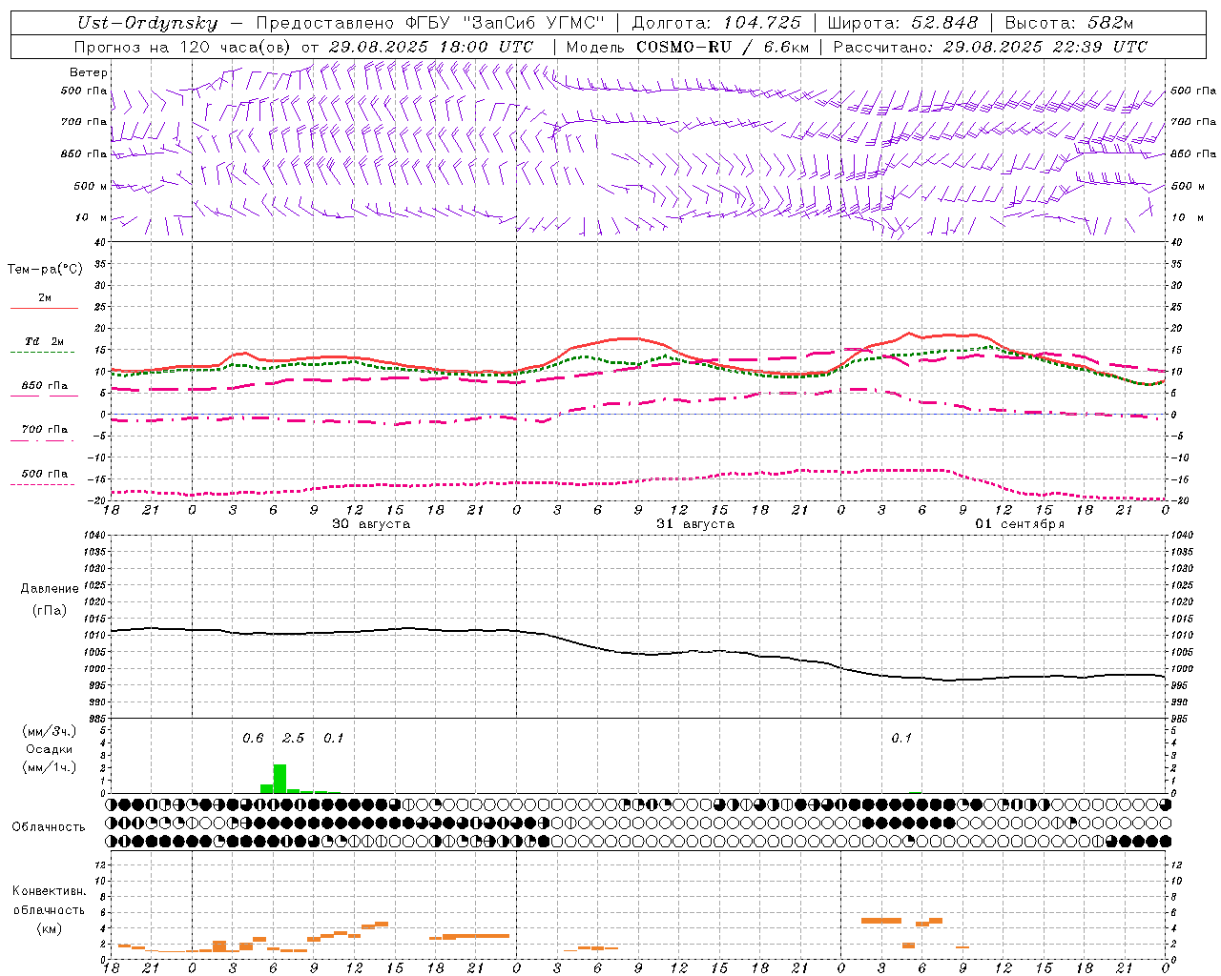The width and height of the screenshot is (1221, 976).
Task: Click the computed time Рассчитано: 29.08.2025 22:39 UTC
Action: click(990, 47)
